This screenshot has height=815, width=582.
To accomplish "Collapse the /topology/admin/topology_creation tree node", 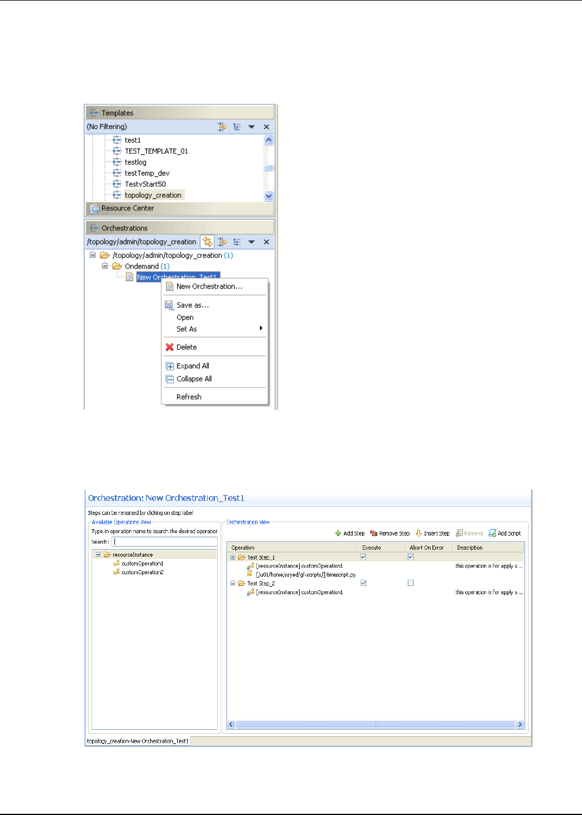I will click(x=93, y=255).
